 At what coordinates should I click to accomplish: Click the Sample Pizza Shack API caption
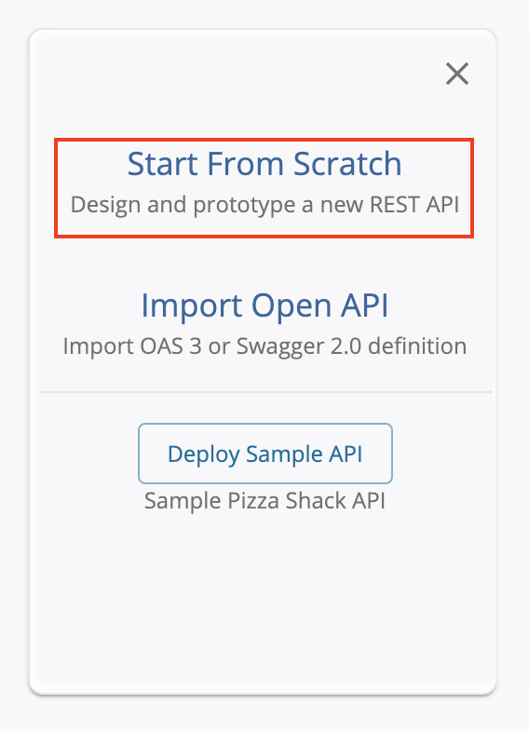click(x=264, y=501)
